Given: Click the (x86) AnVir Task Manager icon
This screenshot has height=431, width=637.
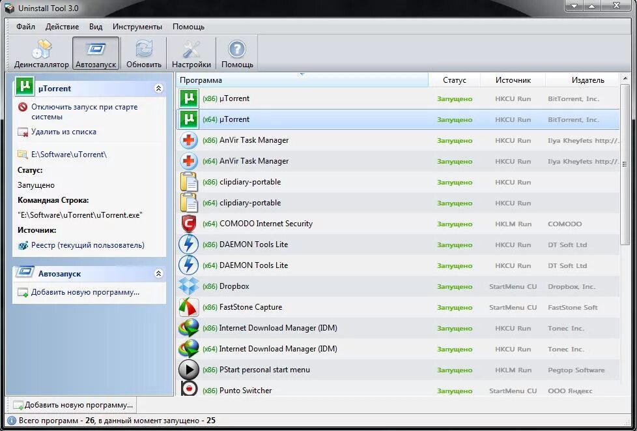Looking at the screenshot, I should (189, 140).
